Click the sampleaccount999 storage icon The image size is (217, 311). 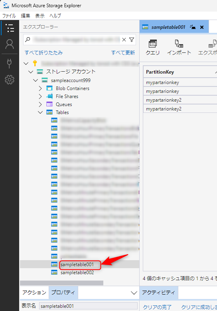click(x=45, y=80)
